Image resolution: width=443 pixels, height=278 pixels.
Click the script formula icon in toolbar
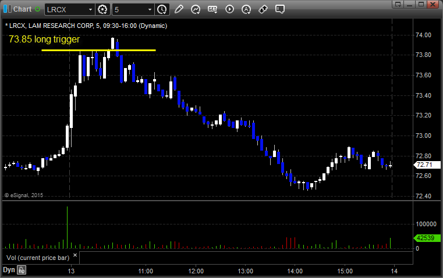[x=212, y=9]
